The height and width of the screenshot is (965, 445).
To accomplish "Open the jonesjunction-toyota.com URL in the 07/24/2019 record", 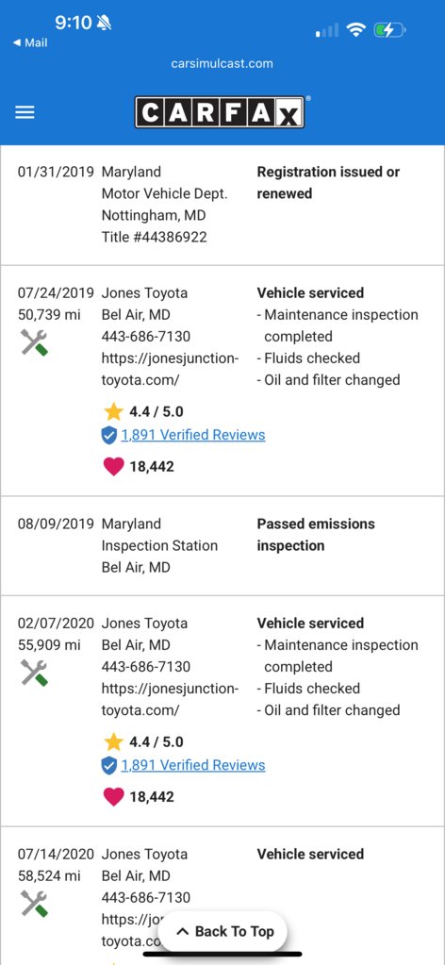I will click(x=170, y=369).
